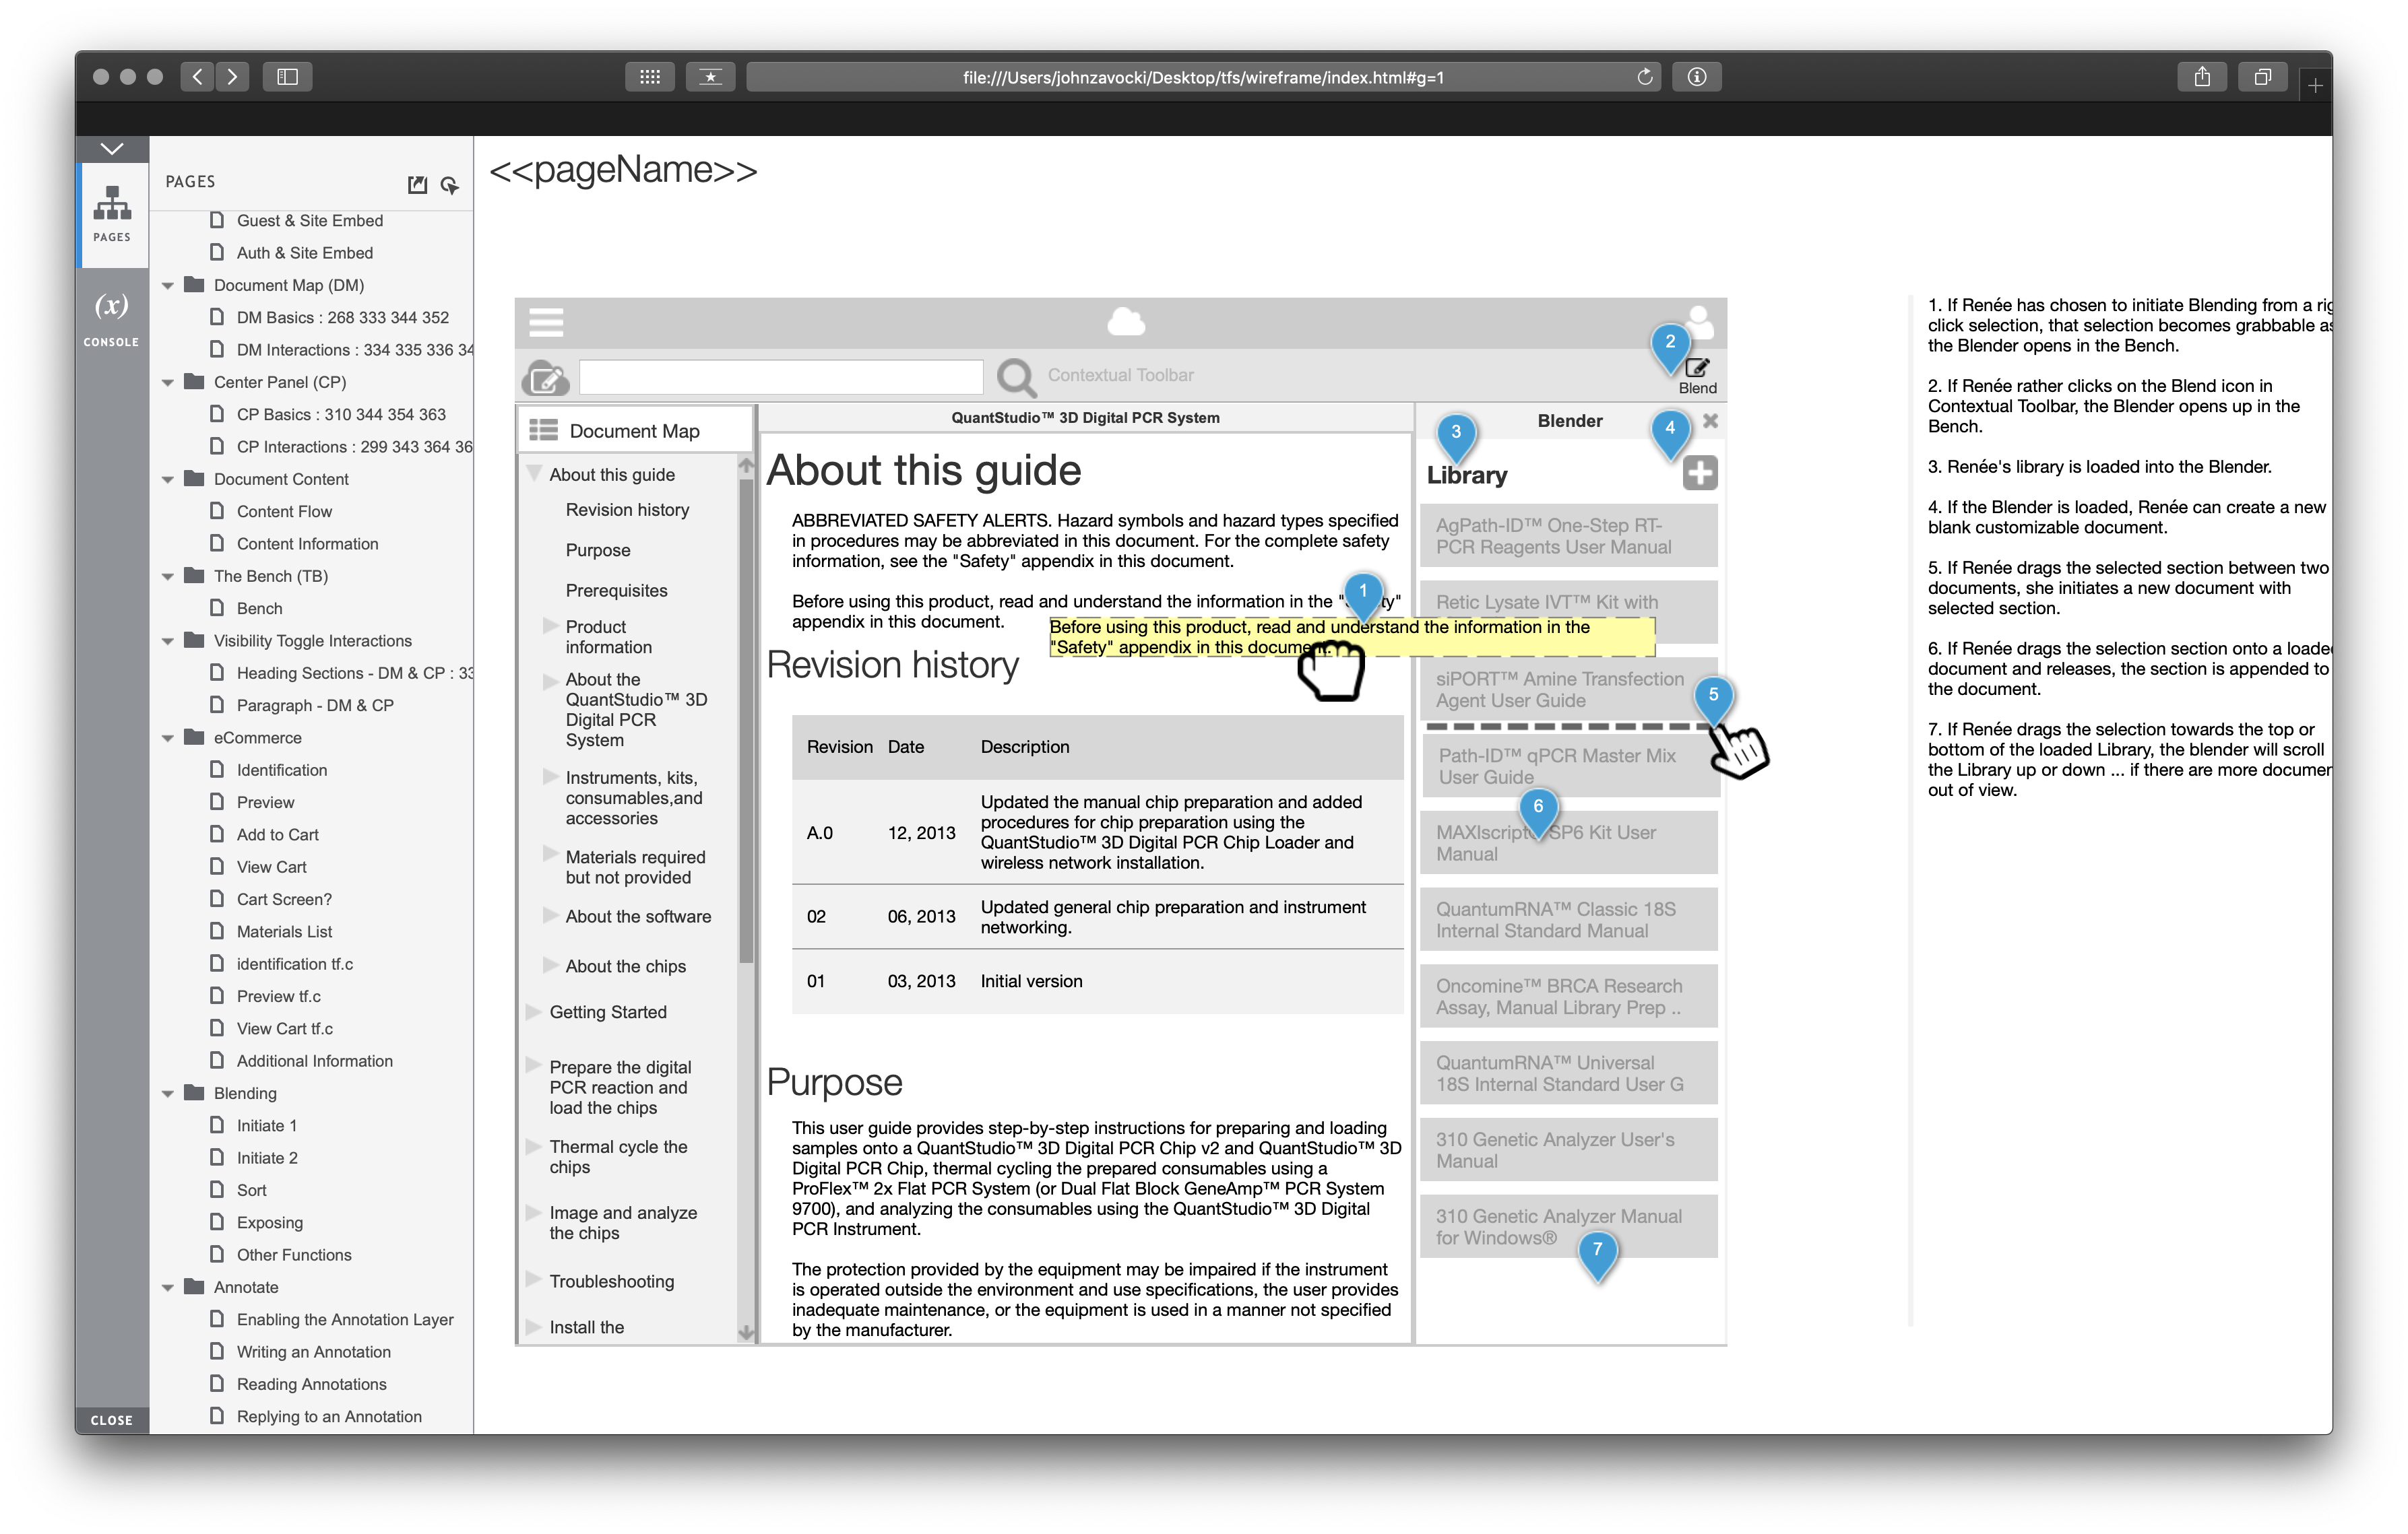The image size is (2408, 1534).
Task: Close the Blender panel with the X
Action: [1710, 421]
